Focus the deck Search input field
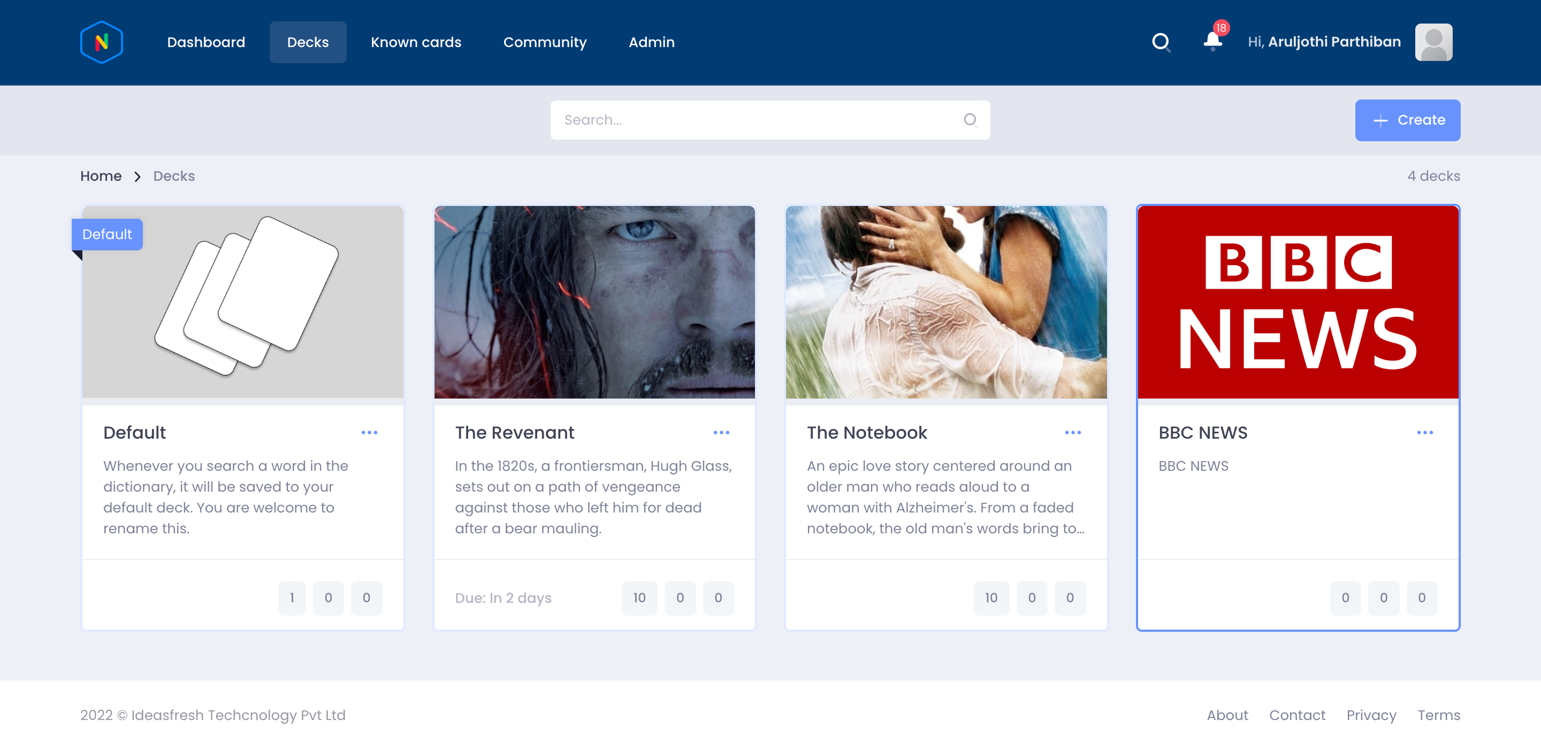 pyautogui.click(x=770, y=120)
